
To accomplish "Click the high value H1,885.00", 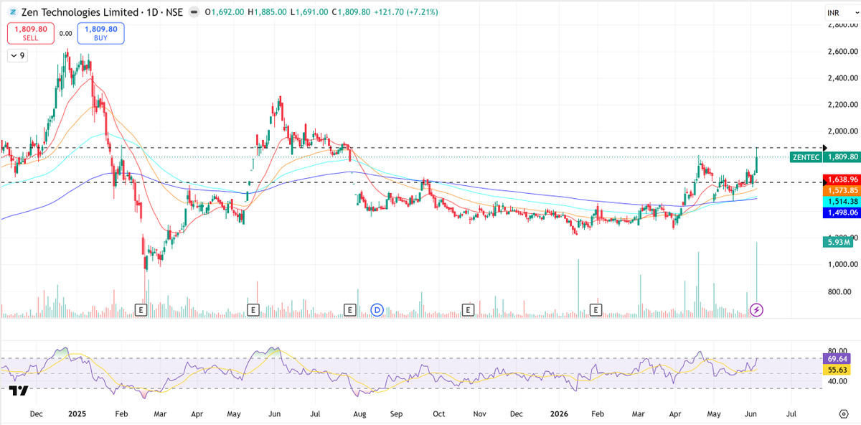I will (267, 12).
